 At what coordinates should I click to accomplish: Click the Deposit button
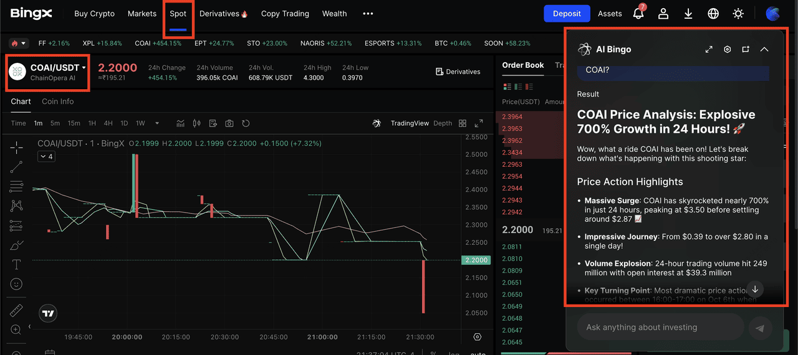(566, 14)
